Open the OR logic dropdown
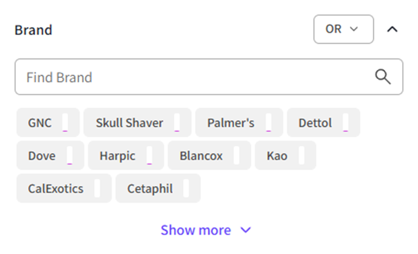This screenshot has height=254, width=418. (x=344, y=29)
